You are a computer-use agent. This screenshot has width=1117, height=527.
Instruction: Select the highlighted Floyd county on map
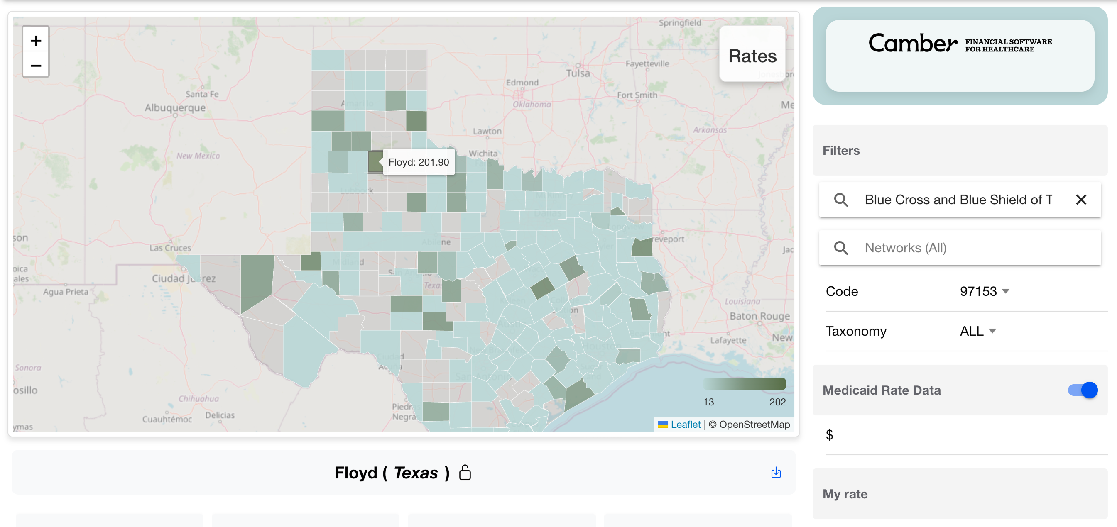pos(375,162)
